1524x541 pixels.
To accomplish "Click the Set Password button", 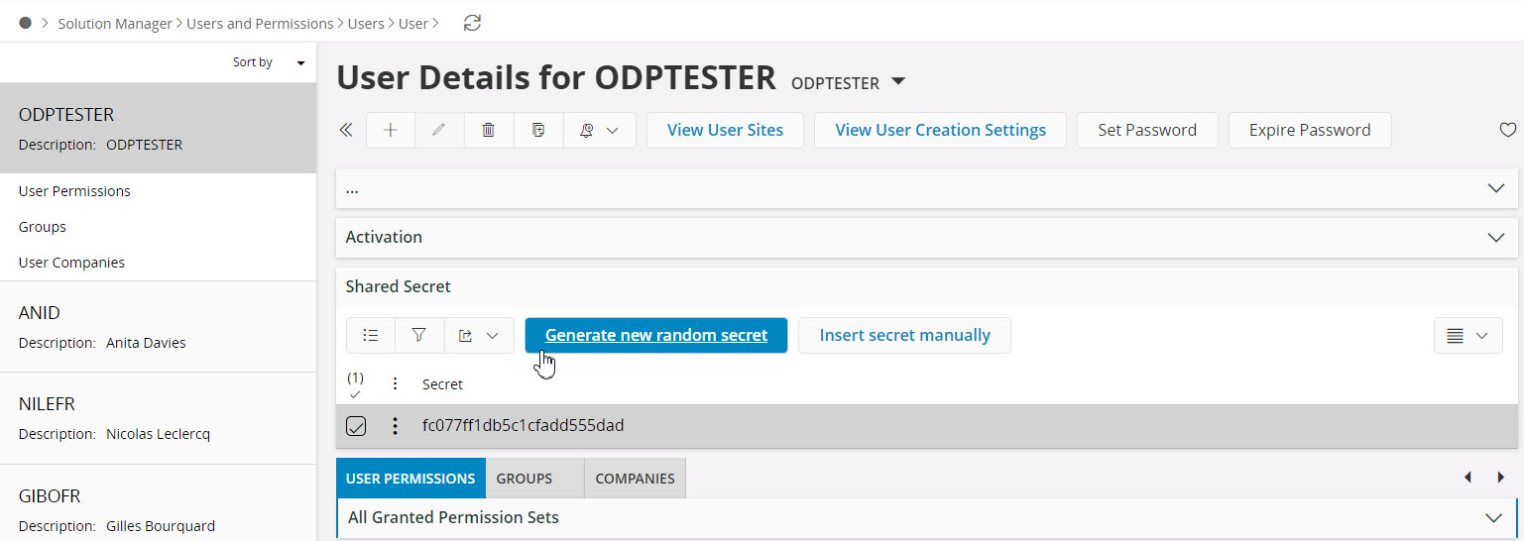I will pos(1146,130).
